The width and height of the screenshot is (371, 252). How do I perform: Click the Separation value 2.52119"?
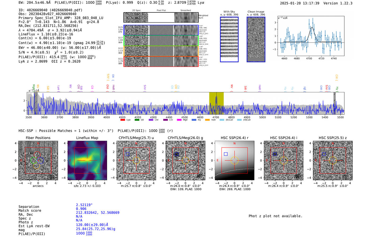tap(84, 205)
